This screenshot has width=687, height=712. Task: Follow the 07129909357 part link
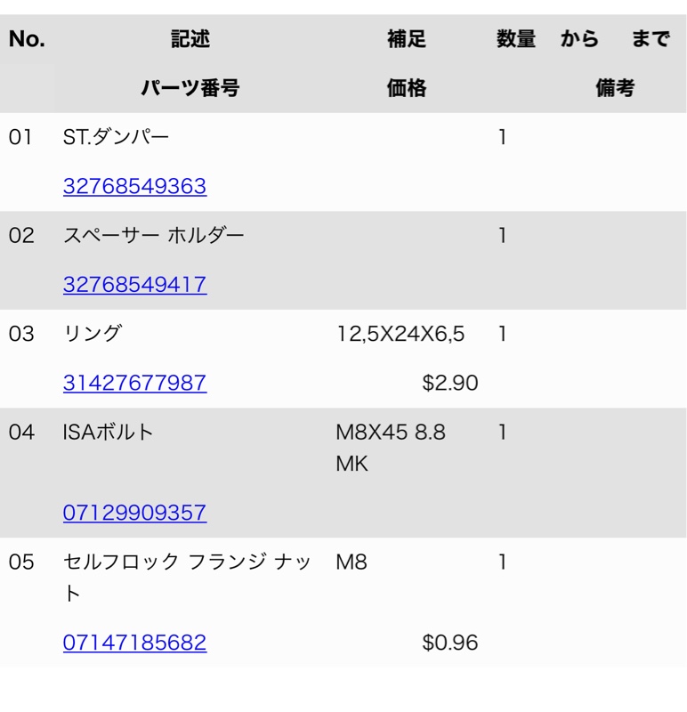point(134,513)
